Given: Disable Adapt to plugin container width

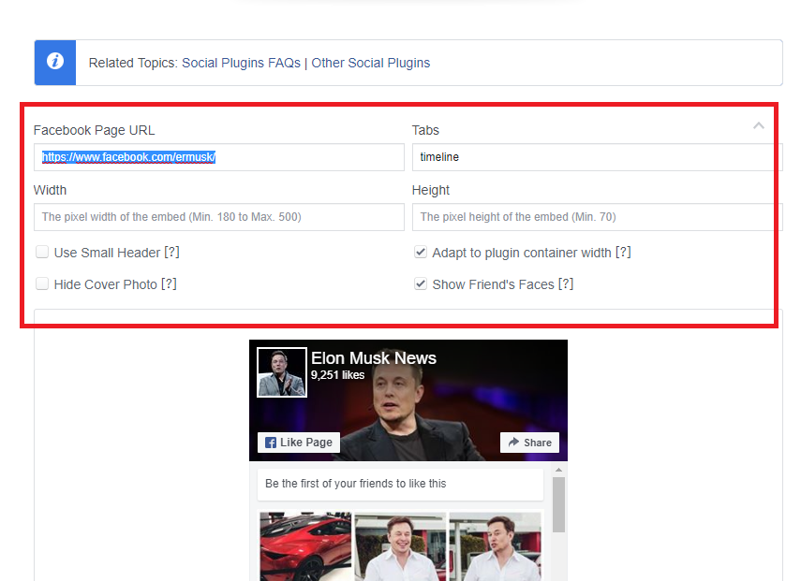Looking at the screenshot, I should (421, 252).
